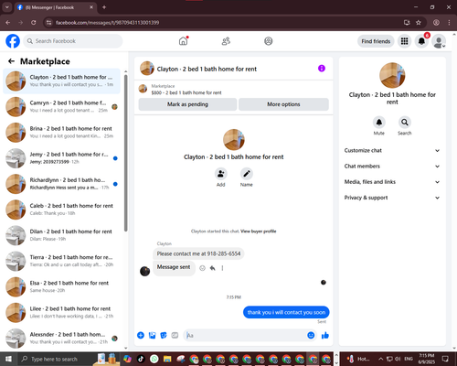Open WhatsApp from taskbar
Screen dimensions: 457x366
point(154,359)
